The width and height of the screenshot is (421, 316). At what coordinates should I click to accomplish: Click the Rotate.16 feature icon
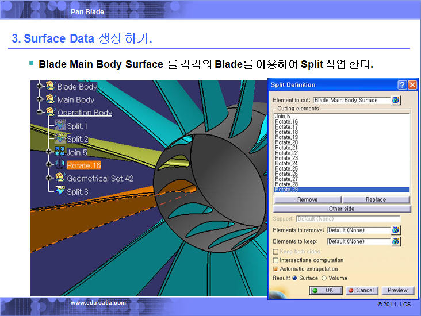[60, 165]
